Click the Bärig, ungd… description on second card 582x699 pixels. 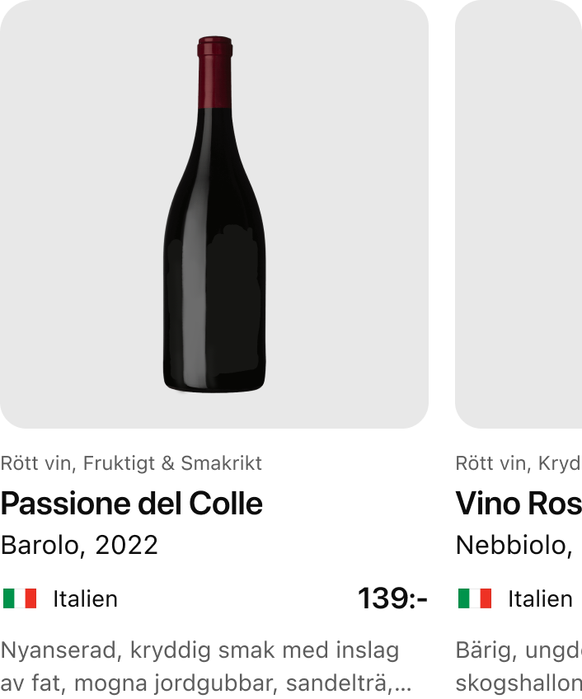click(x=519, y=650)
